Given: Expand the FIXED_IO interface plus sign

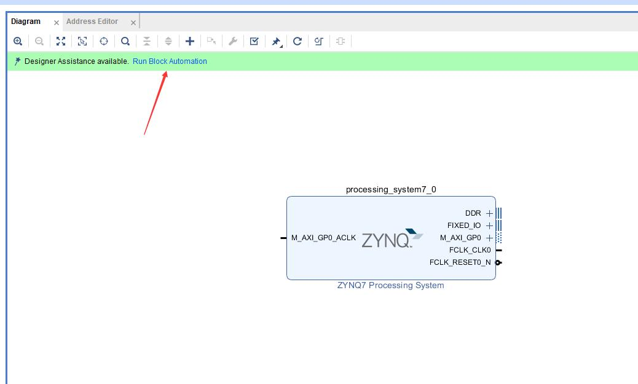Looking at the screenshot, I should click(489, 225).
